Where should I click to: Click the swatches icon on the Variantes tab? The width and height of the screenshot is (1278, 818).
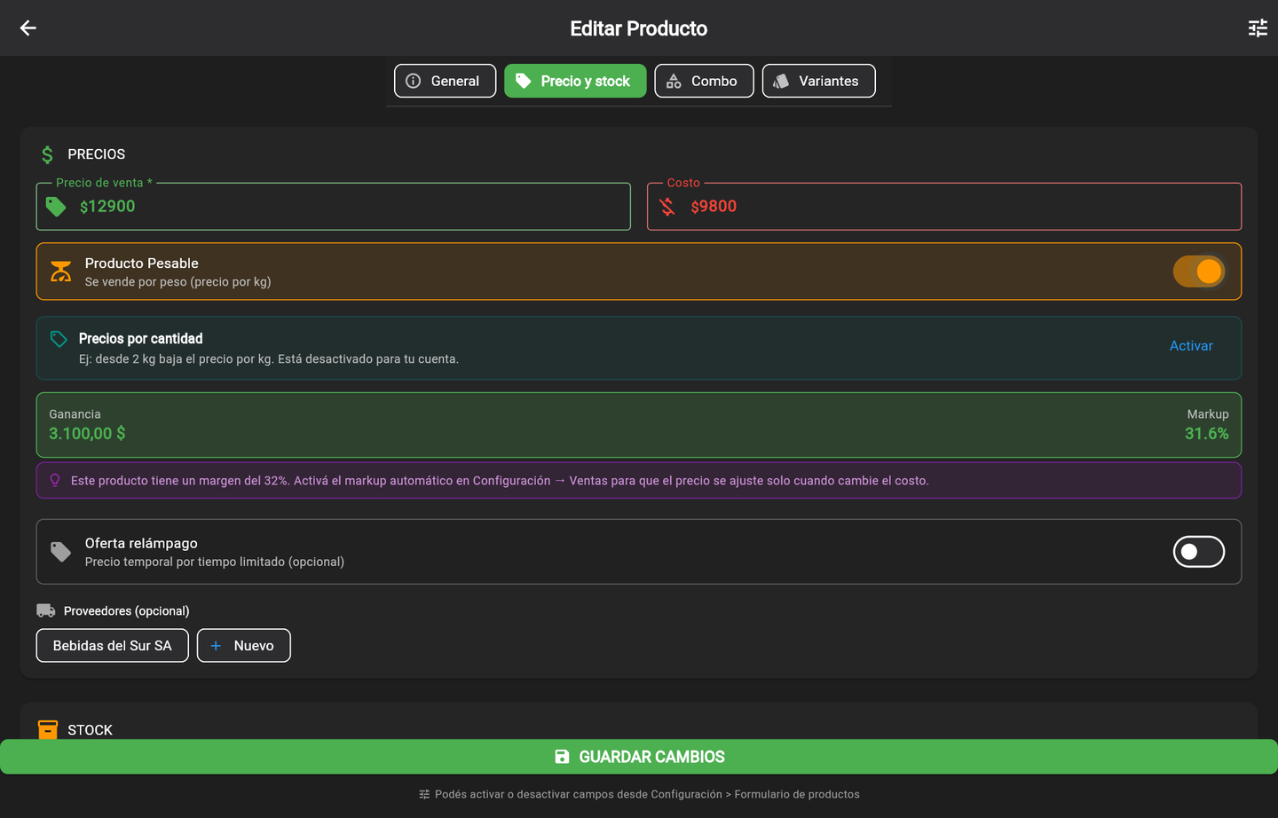pos(781,81)
